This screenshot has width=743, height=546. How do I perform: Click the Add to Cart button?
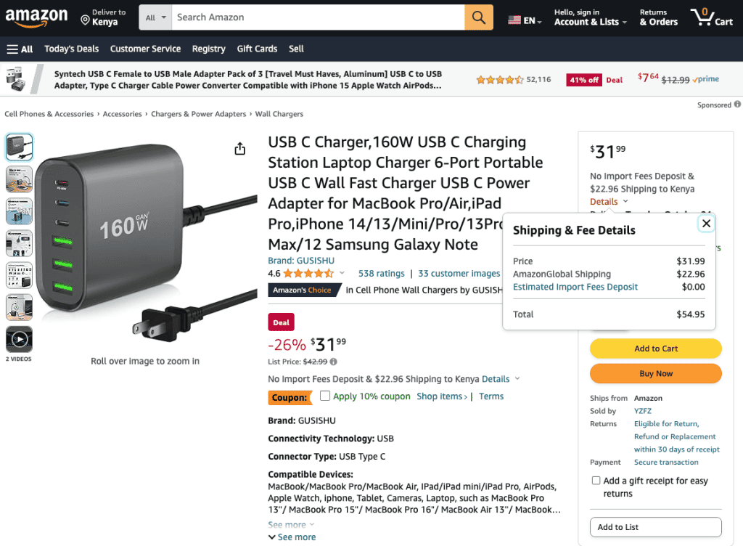pos(655,349)
